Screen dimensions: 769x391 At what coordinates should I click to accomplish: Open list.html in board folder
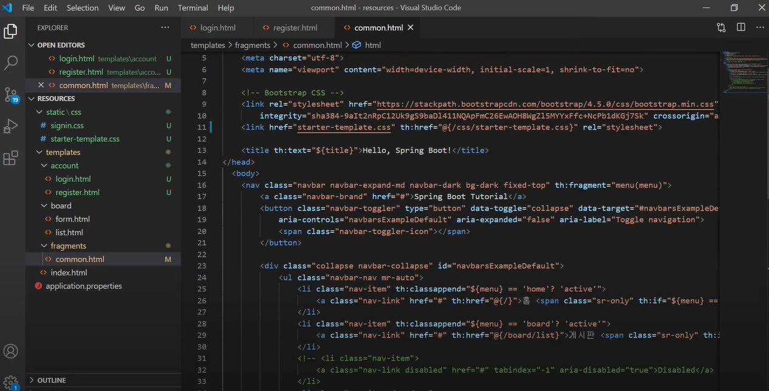coord(69,232)
